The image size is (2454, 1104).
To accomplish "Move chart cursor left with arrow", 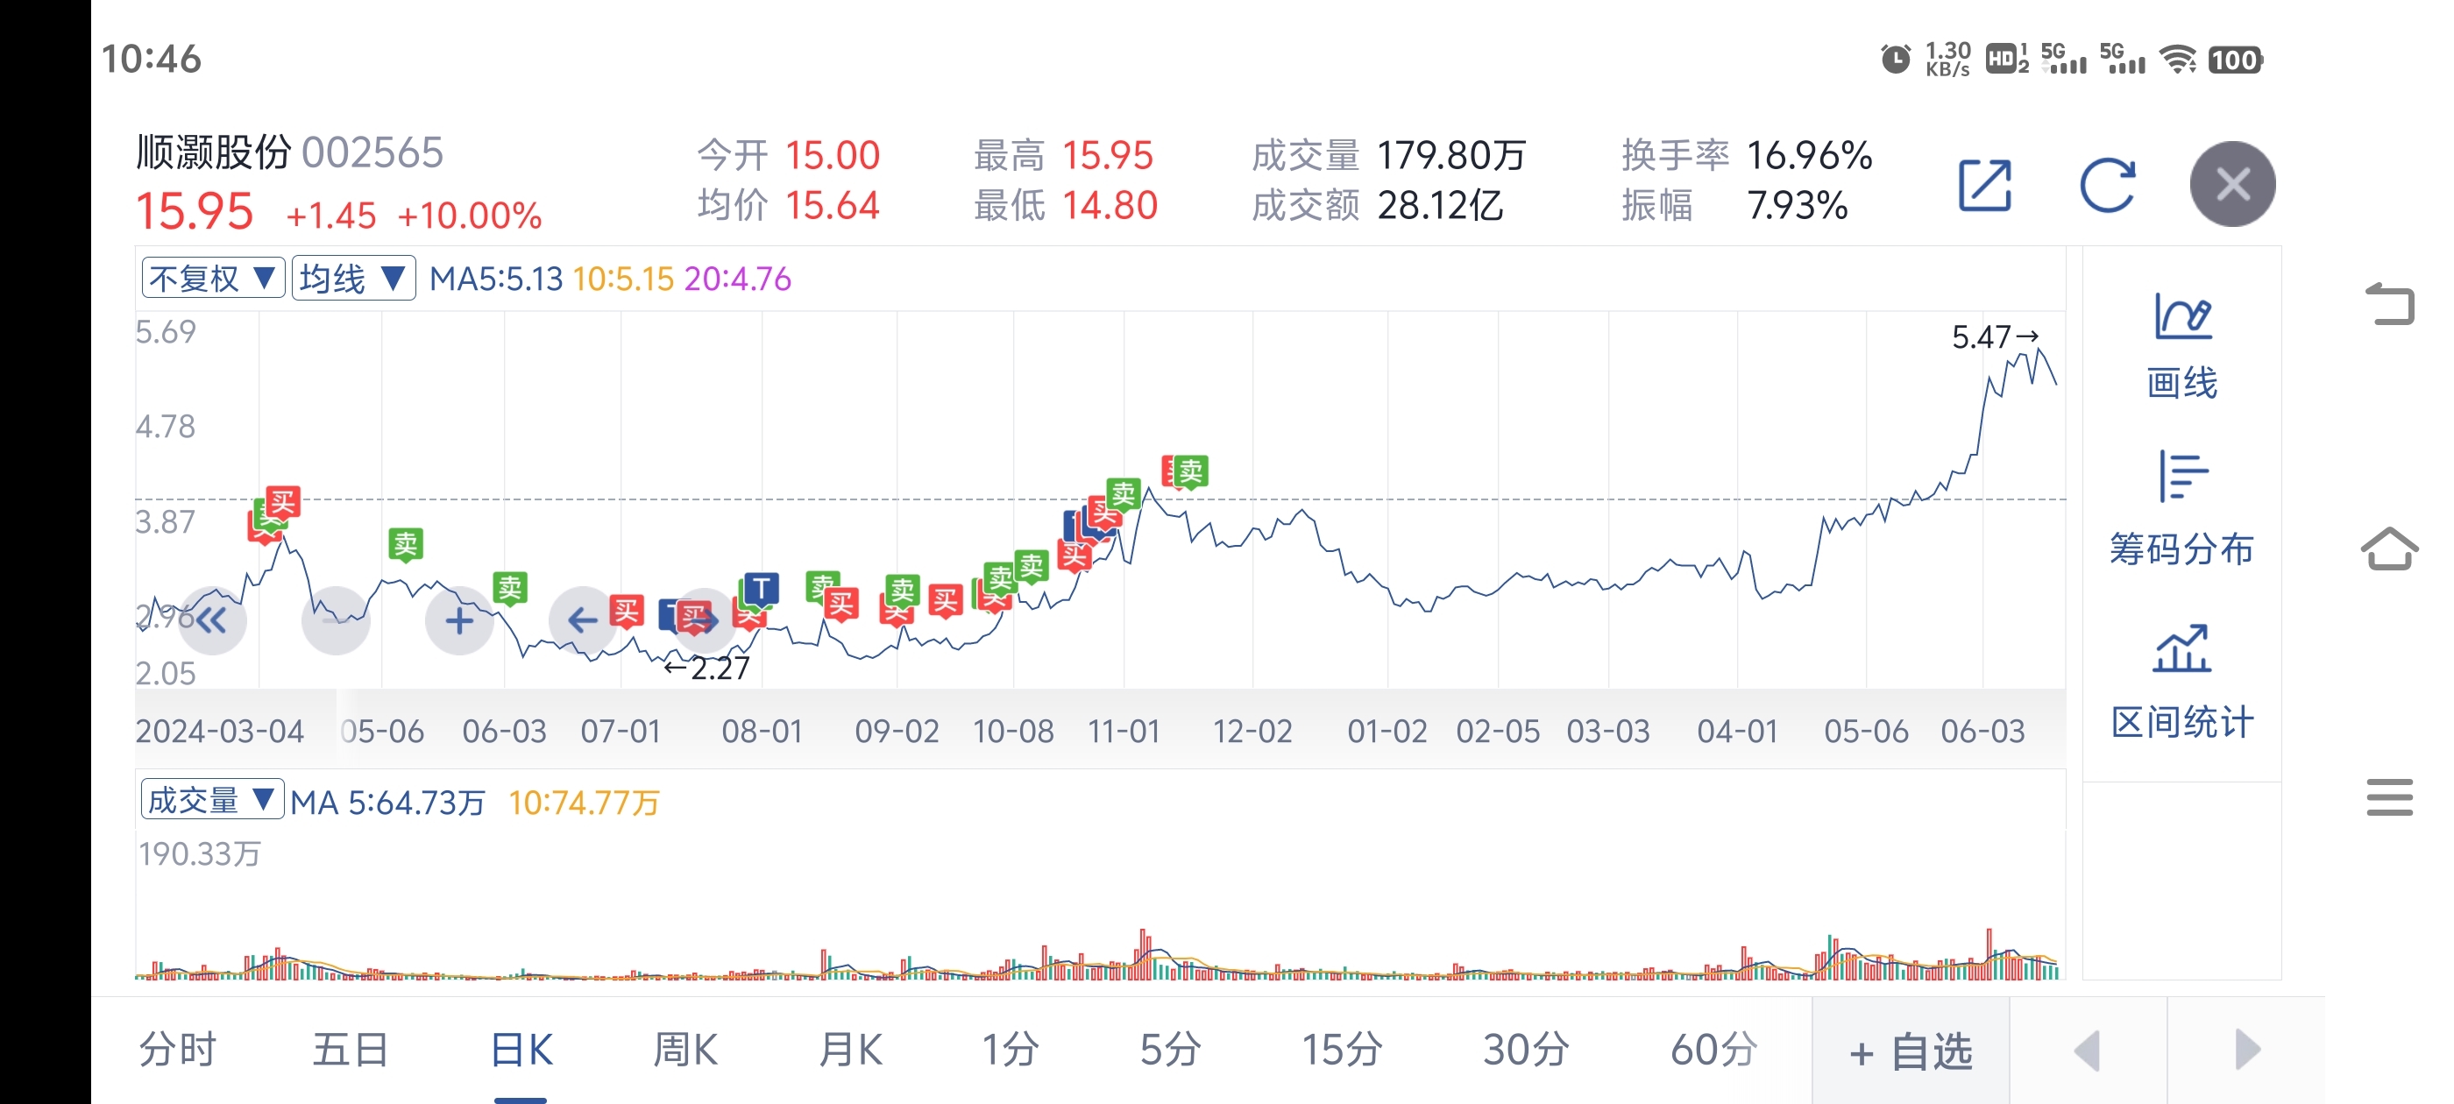I will coord(582,621).
